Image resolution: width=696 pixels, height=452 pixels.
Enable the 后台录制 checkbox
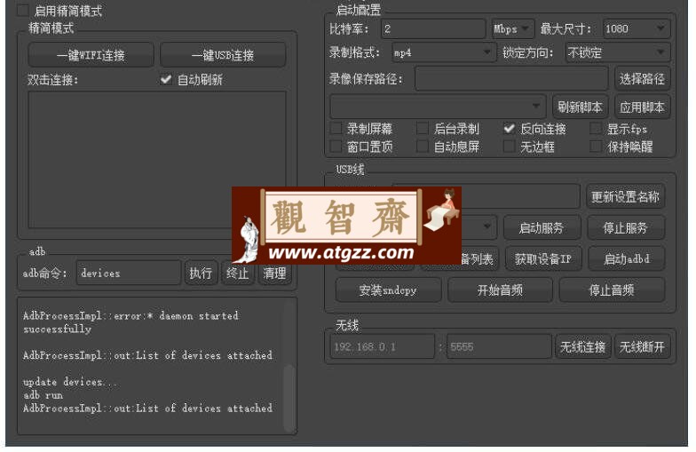pos(423,129)
